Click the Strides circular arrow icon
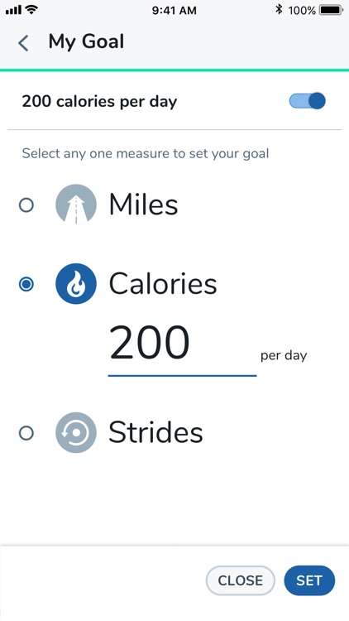 76,432
